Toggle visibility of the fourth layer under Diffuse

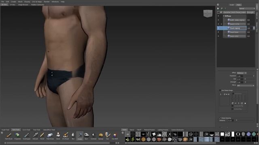[x=219, y=32]
